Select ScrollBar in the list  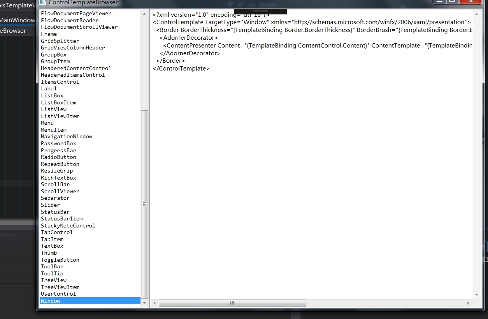tap(90, 184)
